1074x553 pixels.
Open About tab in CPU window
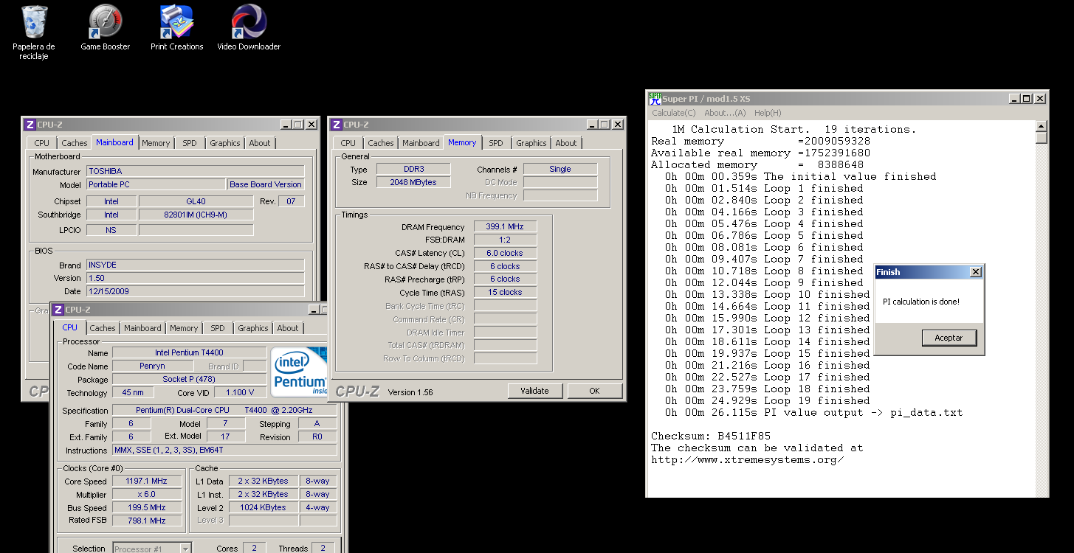[288, 328]
